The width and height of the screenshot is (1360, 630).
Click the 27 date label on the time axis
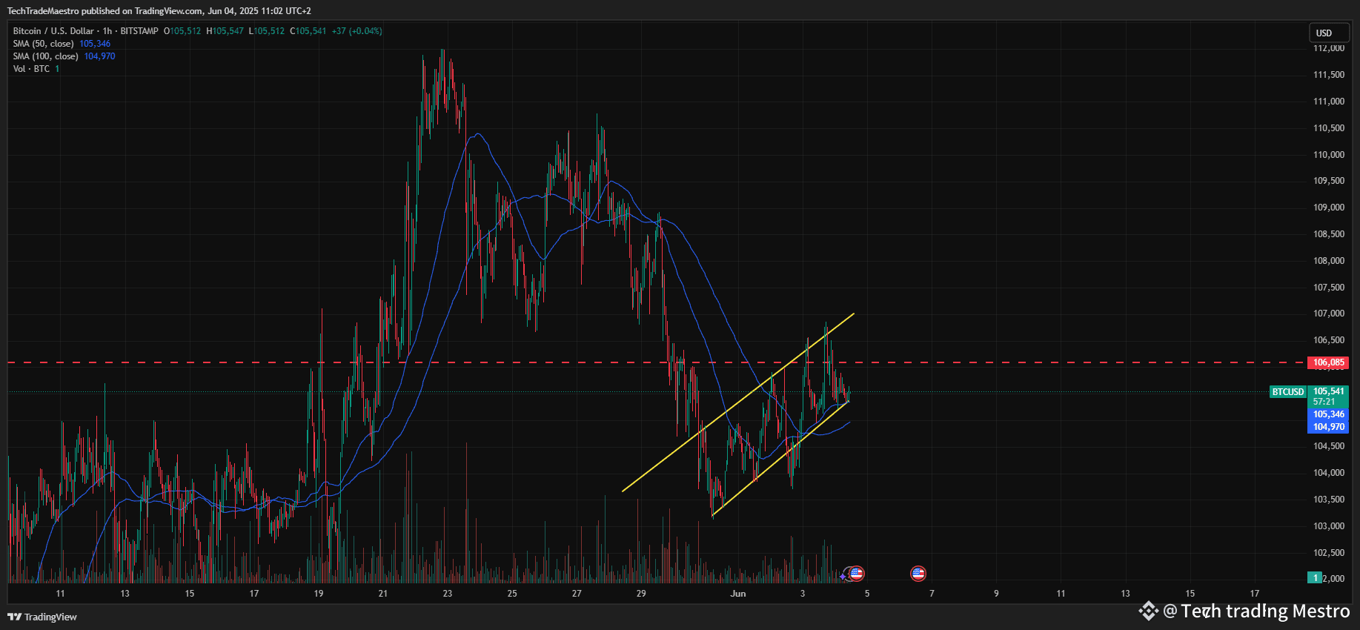click(x=577, y=594)
